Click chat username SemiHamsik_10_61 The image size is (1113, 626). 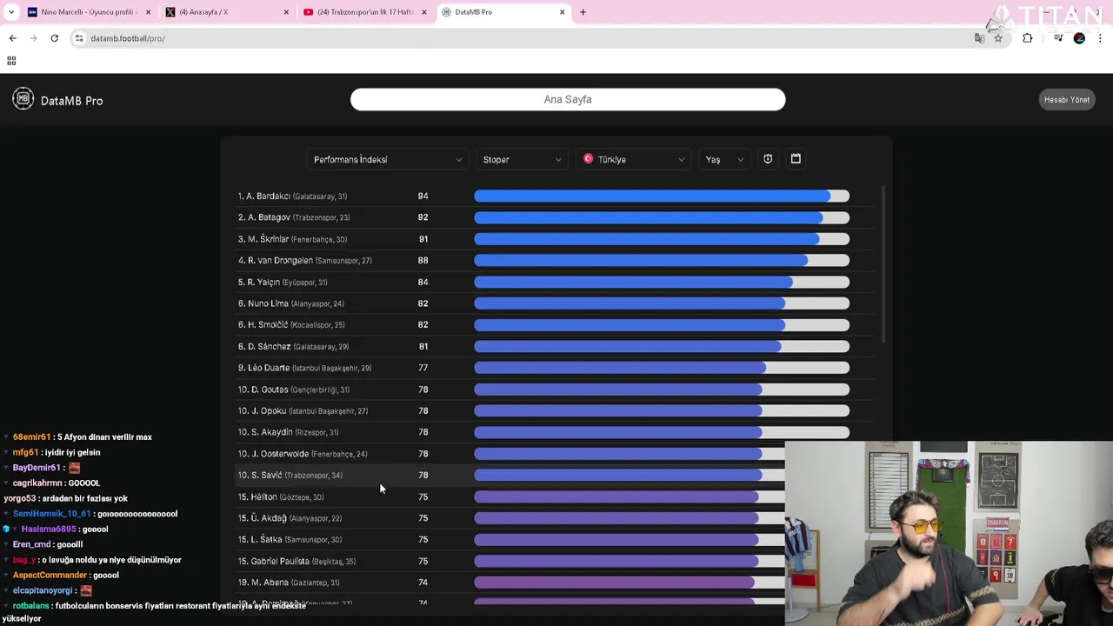point(51,514)
